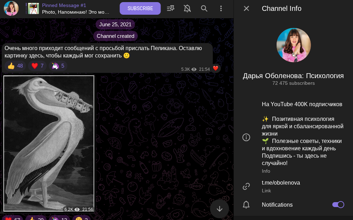353x220 pixels.
Task: Click the bell icon next to Notifications
Action: click(246, 205)
